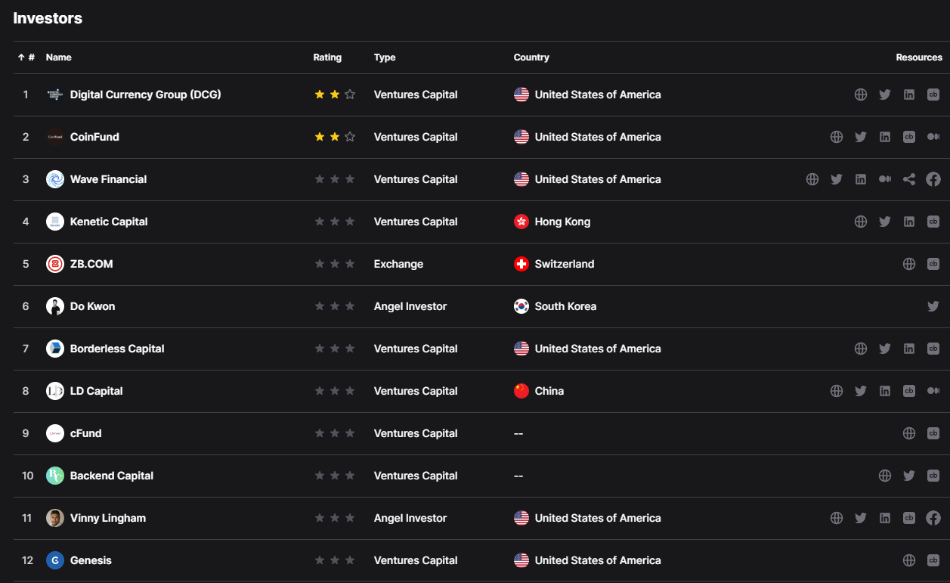Open Kenetic Capital's LinkedIn icon
950x583 pixels.
[x=909, y=222]
